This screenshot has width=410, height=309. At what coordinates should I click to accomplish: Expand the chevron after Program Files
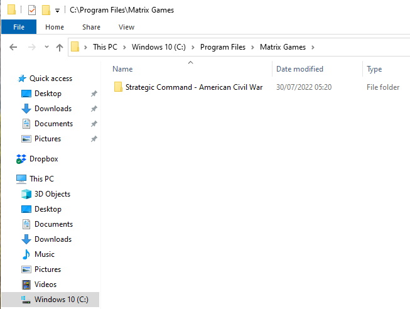(252, 47)
